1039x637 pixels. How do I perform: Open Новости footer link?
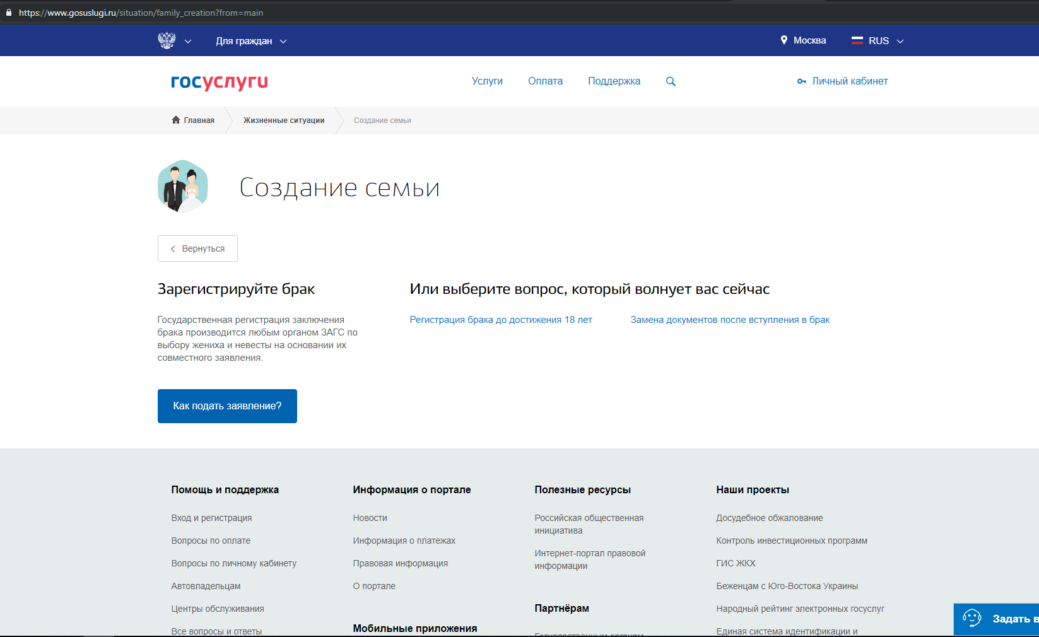(x=370, y=518)
